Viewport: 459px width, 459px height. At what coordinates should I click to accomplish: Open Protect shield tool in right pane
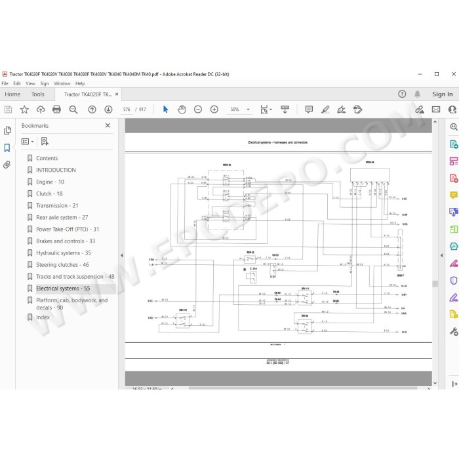point(454,281)
